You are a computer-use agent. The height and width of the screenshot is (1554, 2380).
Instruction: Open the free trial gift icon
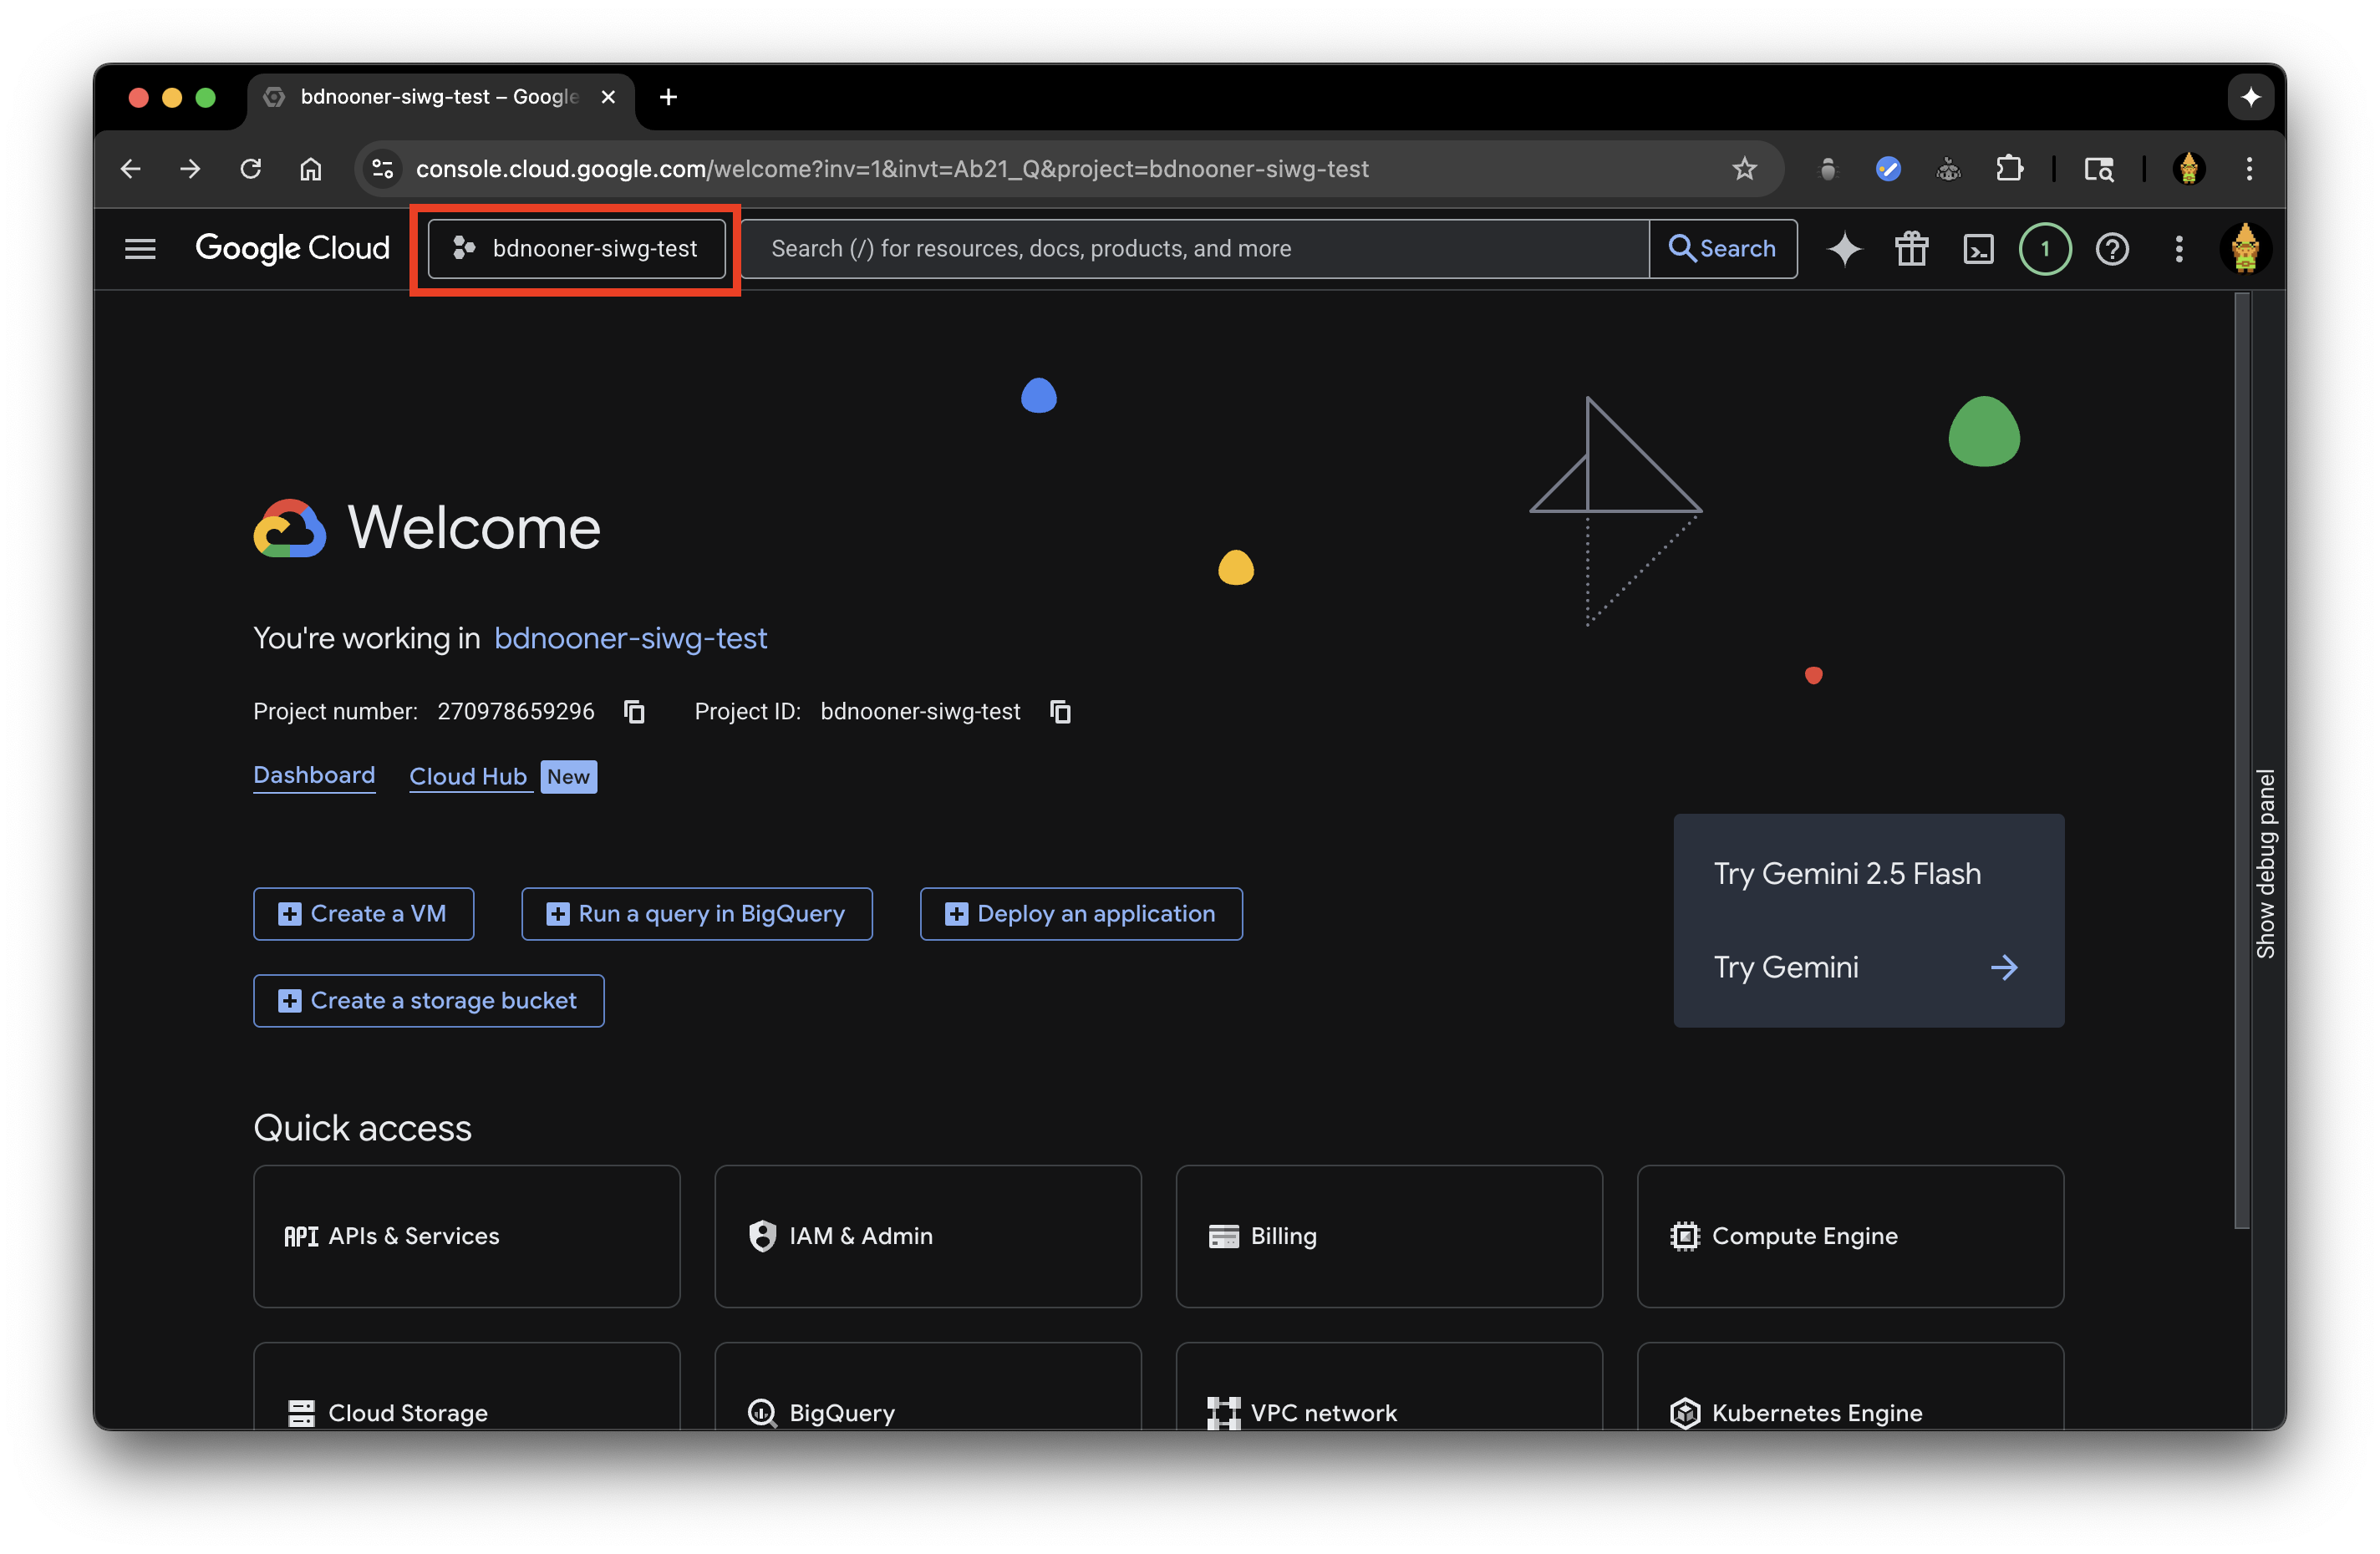[x=1911, y=249]
